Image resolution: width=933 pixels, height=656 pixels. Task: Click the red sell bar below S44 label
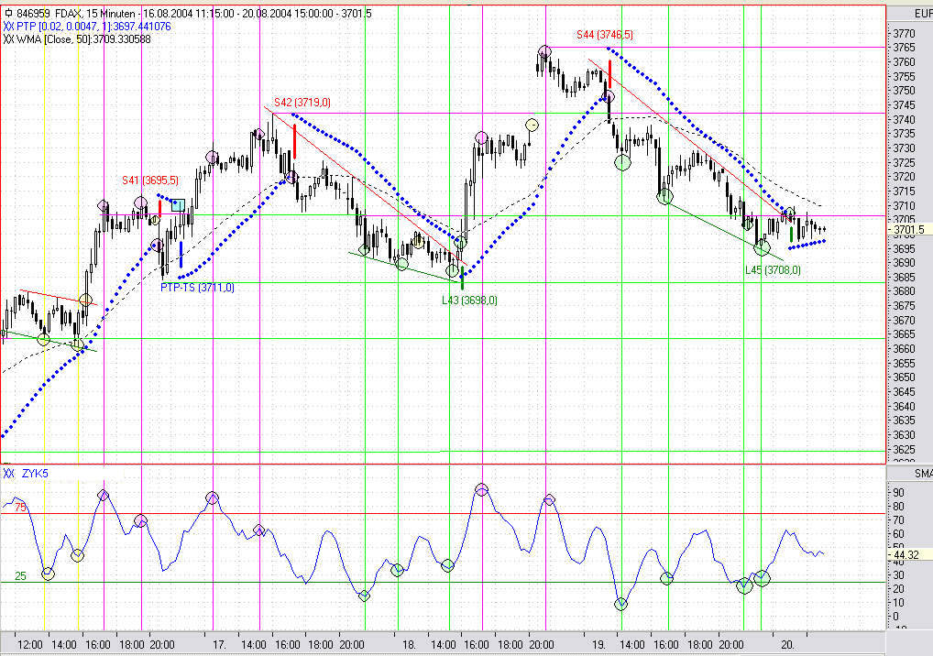click(609, 73)
